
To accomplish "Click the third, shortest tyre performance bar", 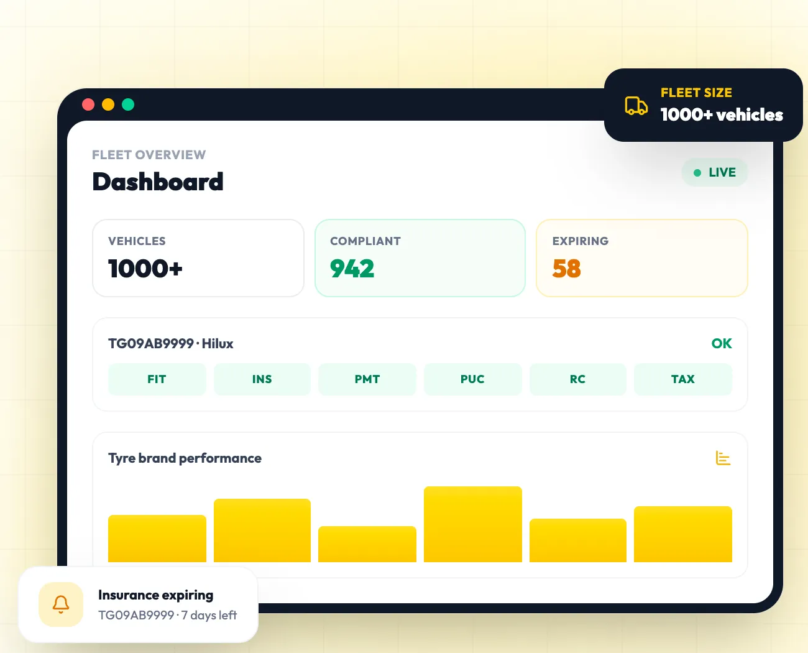I will (x=367, y=544).
